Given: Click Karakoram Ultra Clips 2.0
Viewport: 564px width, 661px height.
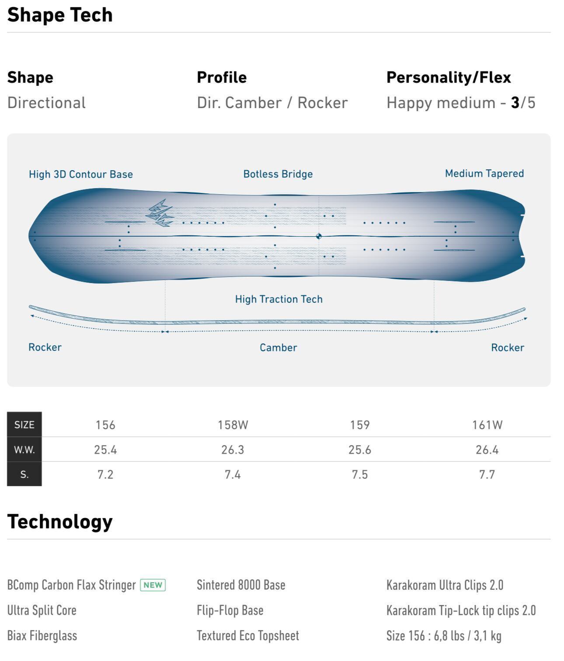Looking at the screenshot, I should (x=445, y=585).
